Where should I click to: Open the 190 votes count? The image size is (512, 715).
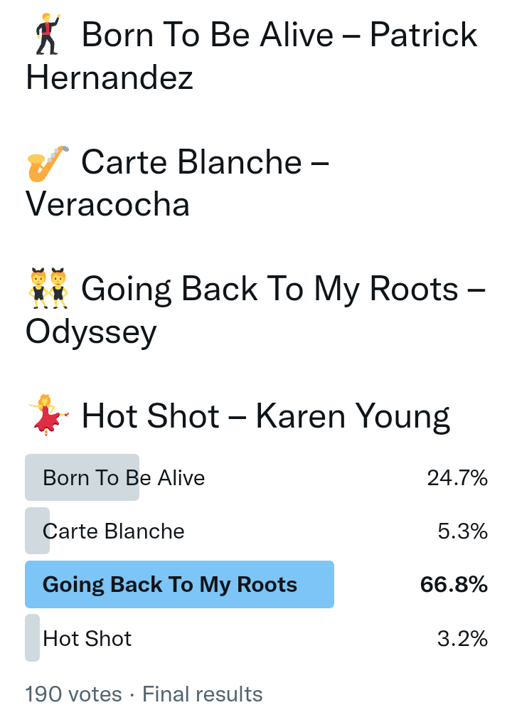(x=73, y=694)
